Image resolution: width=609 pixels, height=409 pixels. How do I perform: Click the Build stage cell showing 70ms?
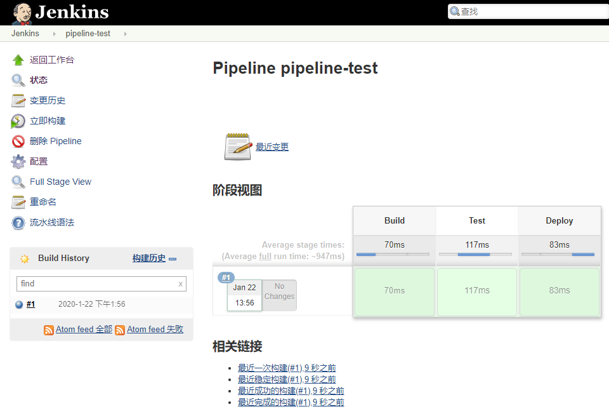(394, 292)
